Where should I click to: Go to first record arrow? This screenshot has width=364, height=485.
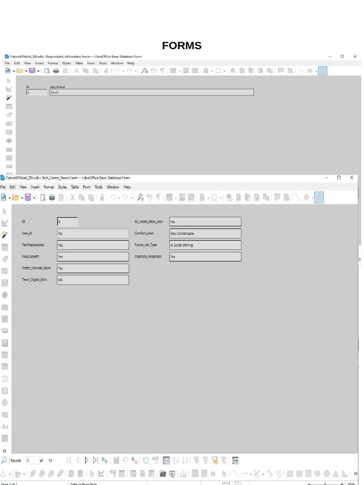pyautogui.click(x=69, y=460)
